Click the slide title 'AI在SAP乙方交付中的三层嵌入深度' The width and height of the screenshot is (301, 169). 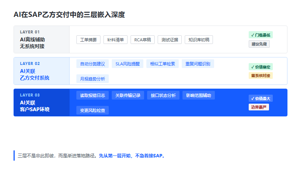click(x=69, y=15)
